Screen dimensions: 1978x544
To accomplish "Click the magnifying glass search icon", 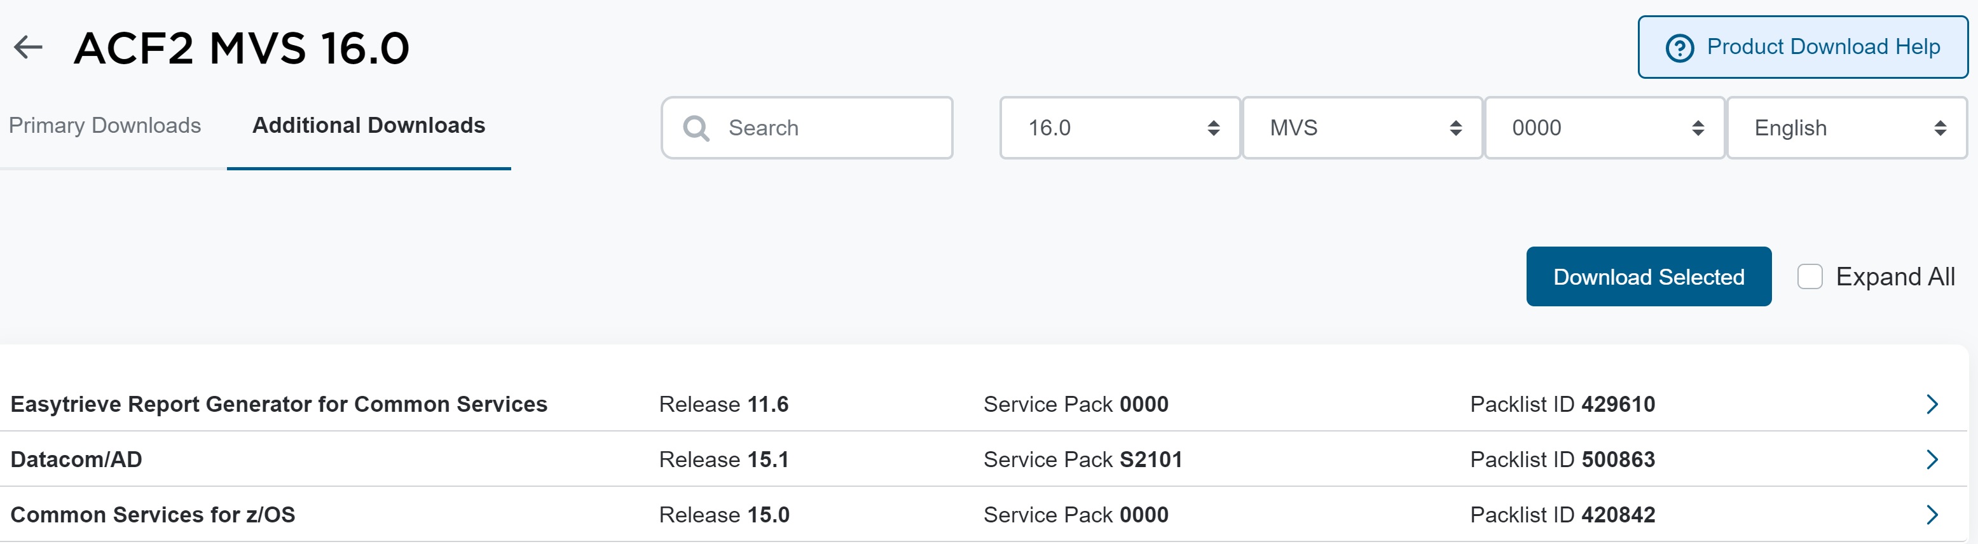I will (x=696, y=128).
